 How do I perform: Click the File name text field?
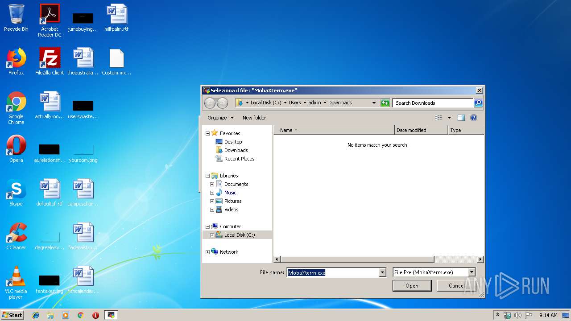[x=333, y=272]
